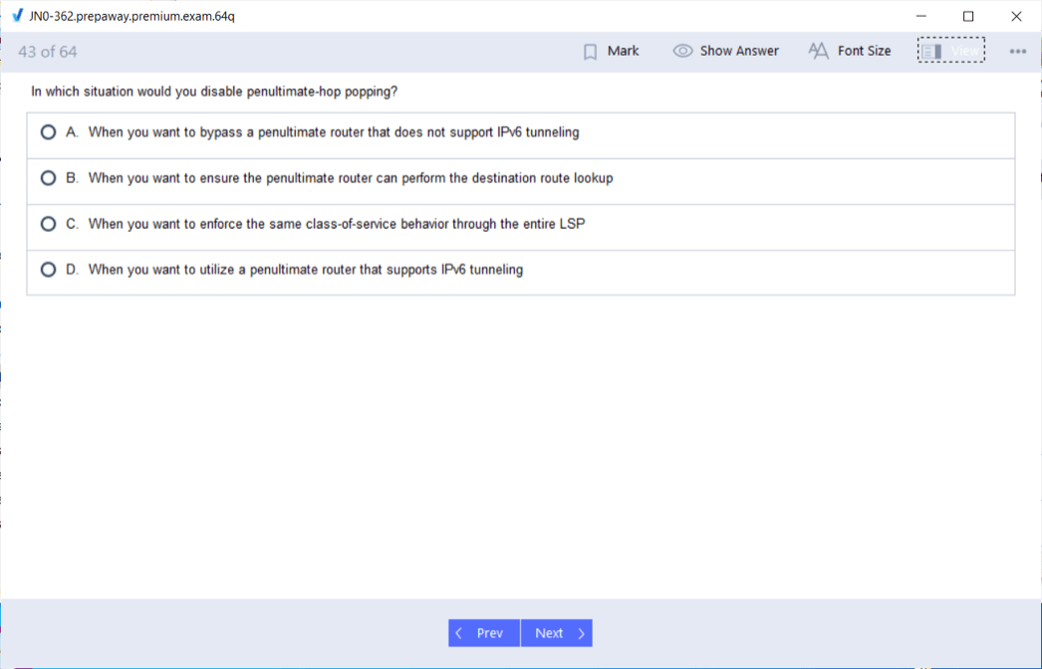Go to the previous question with Prev
This screenshot has width=1042, height=669.
tap(484, 633)
